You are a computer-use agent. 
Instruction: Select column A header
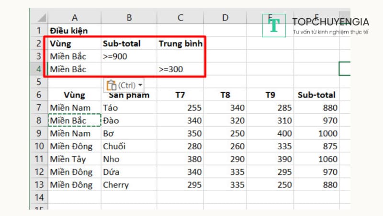tap(75, 18)
